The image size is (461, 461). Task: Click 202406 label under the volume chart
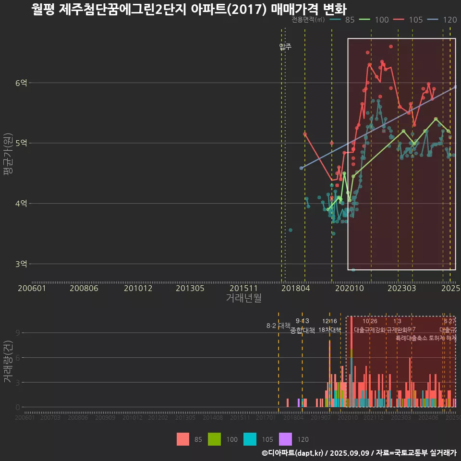pos(428,417)
